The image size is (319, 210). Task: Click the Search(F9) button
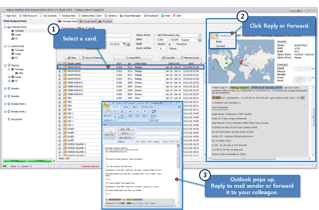(133, 58)
